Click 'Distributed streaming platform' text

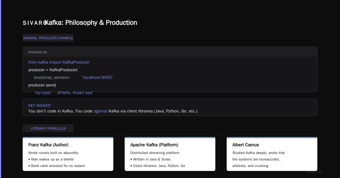pos(155,153)
